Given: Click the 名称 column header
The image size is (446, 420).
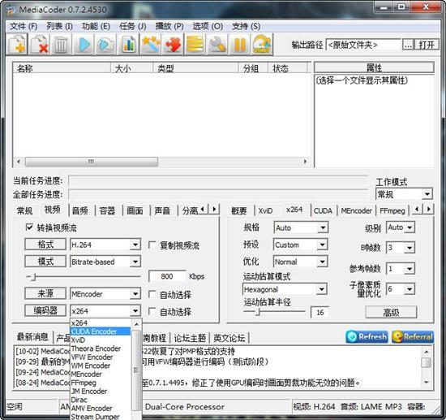Looking at the screenshot, I should [62, 68].
